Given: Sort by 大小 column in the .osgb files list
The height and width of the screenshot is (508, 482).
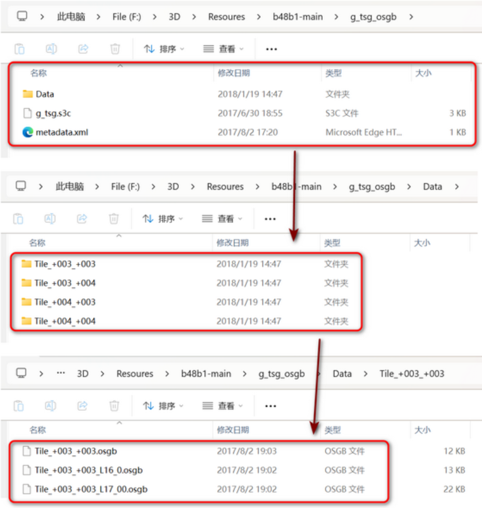Looking at the screenshot, I should click(422, 430).
